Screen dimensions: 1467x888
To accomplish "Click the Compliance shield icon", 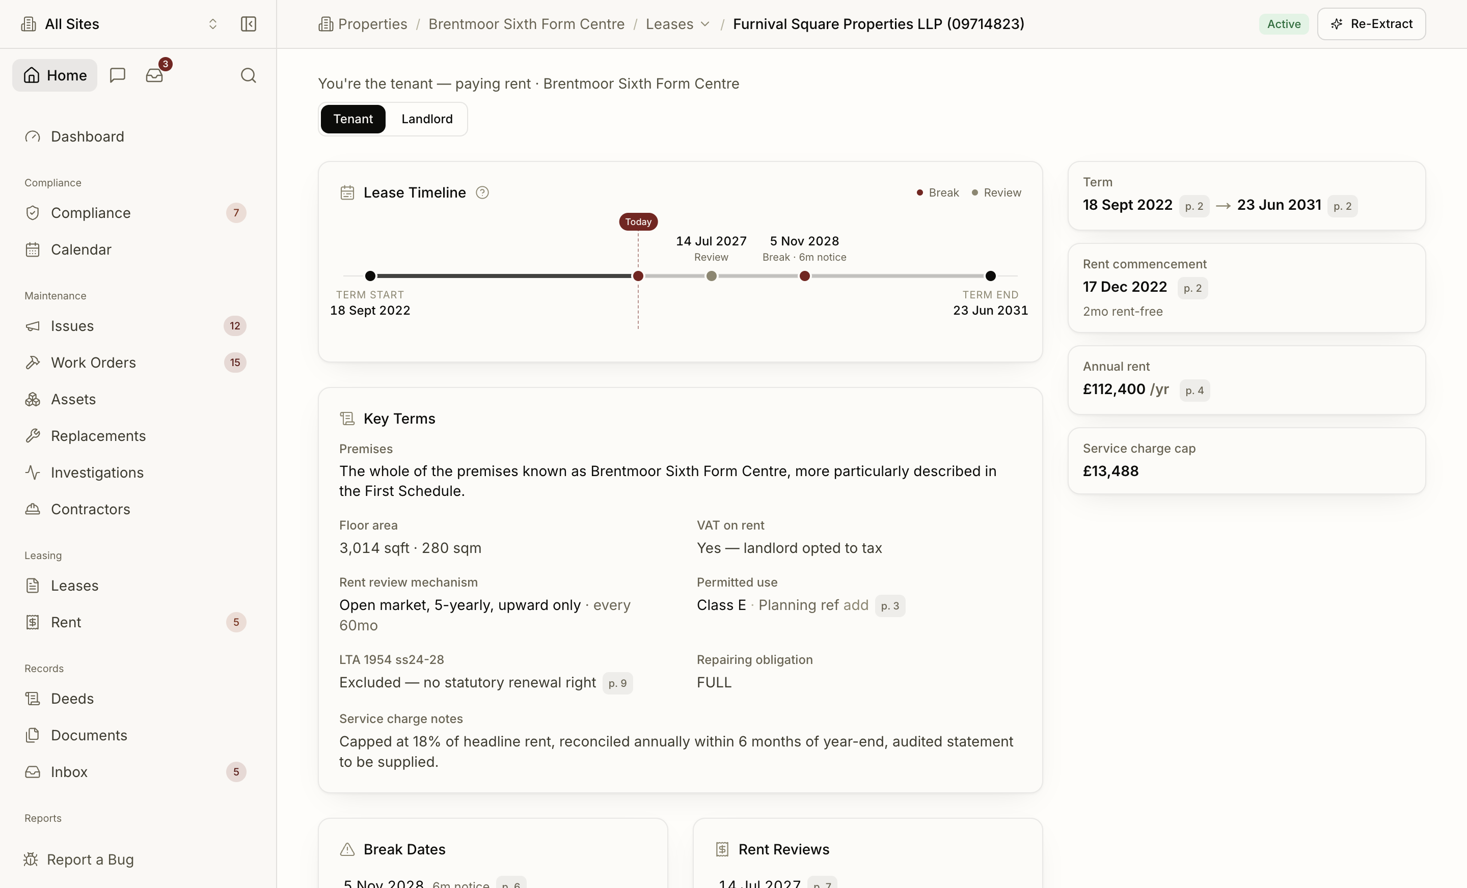I will pyautogui.click(x=33, y=212).
